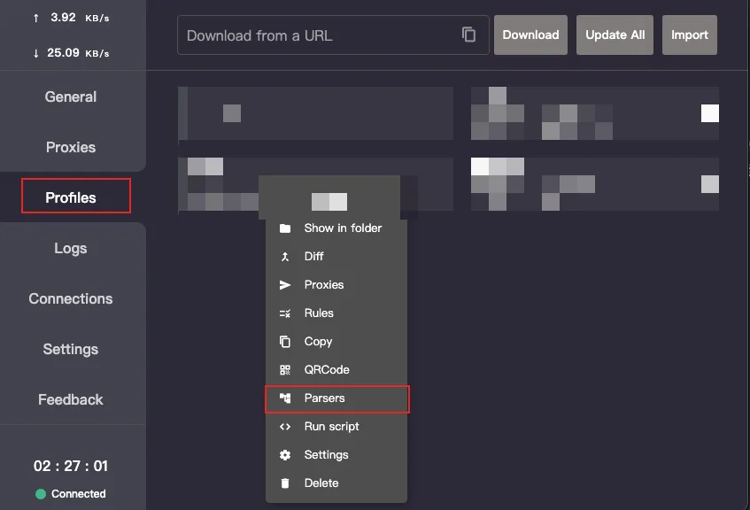The width and height of the screenshot is (750, 510).
Task: Open the Feedback sidebar tab
Action: click(x=71, y=399)
